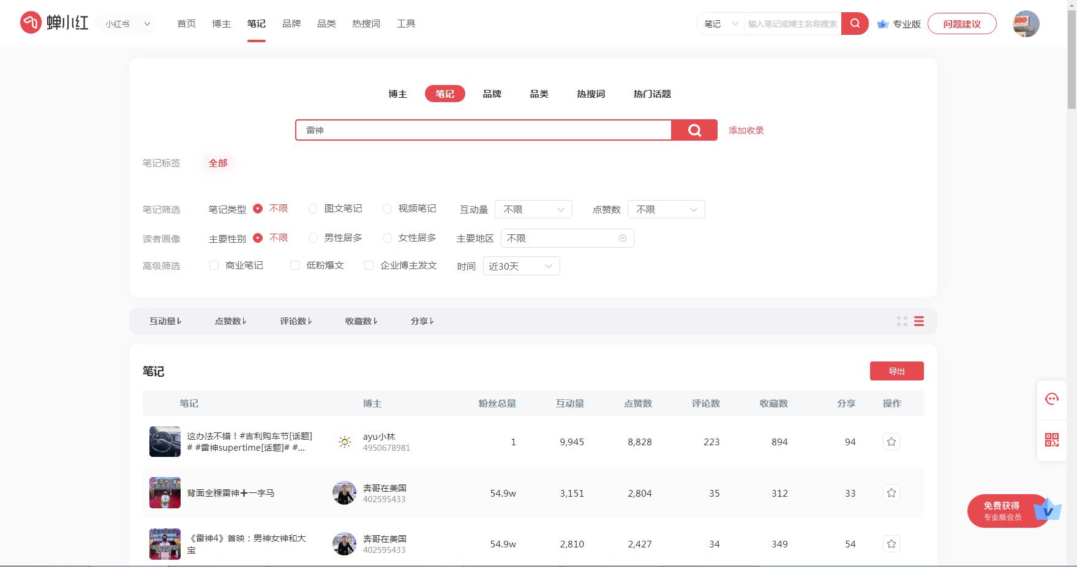The image size is (1077, 567).
Task: Click the red search icon in top bar
Action: [x=855, y=23]
